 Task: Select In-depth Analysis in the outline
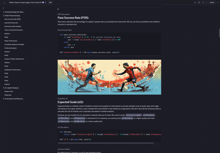coord(11,88)
